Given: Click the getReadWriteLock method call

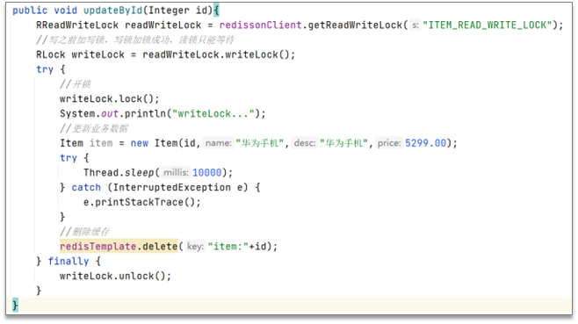Looking at the screenshot, I should [x=355, y=25].
